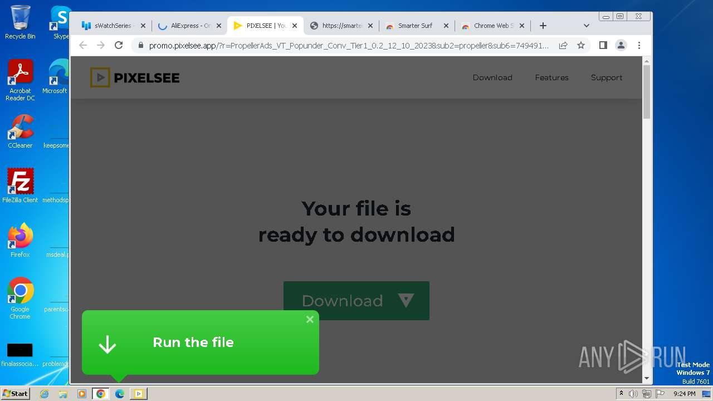This screenshot has height=401, width=713.
Task: Open CCleaner desktop shortcut
Action: (x=20, y=131)
